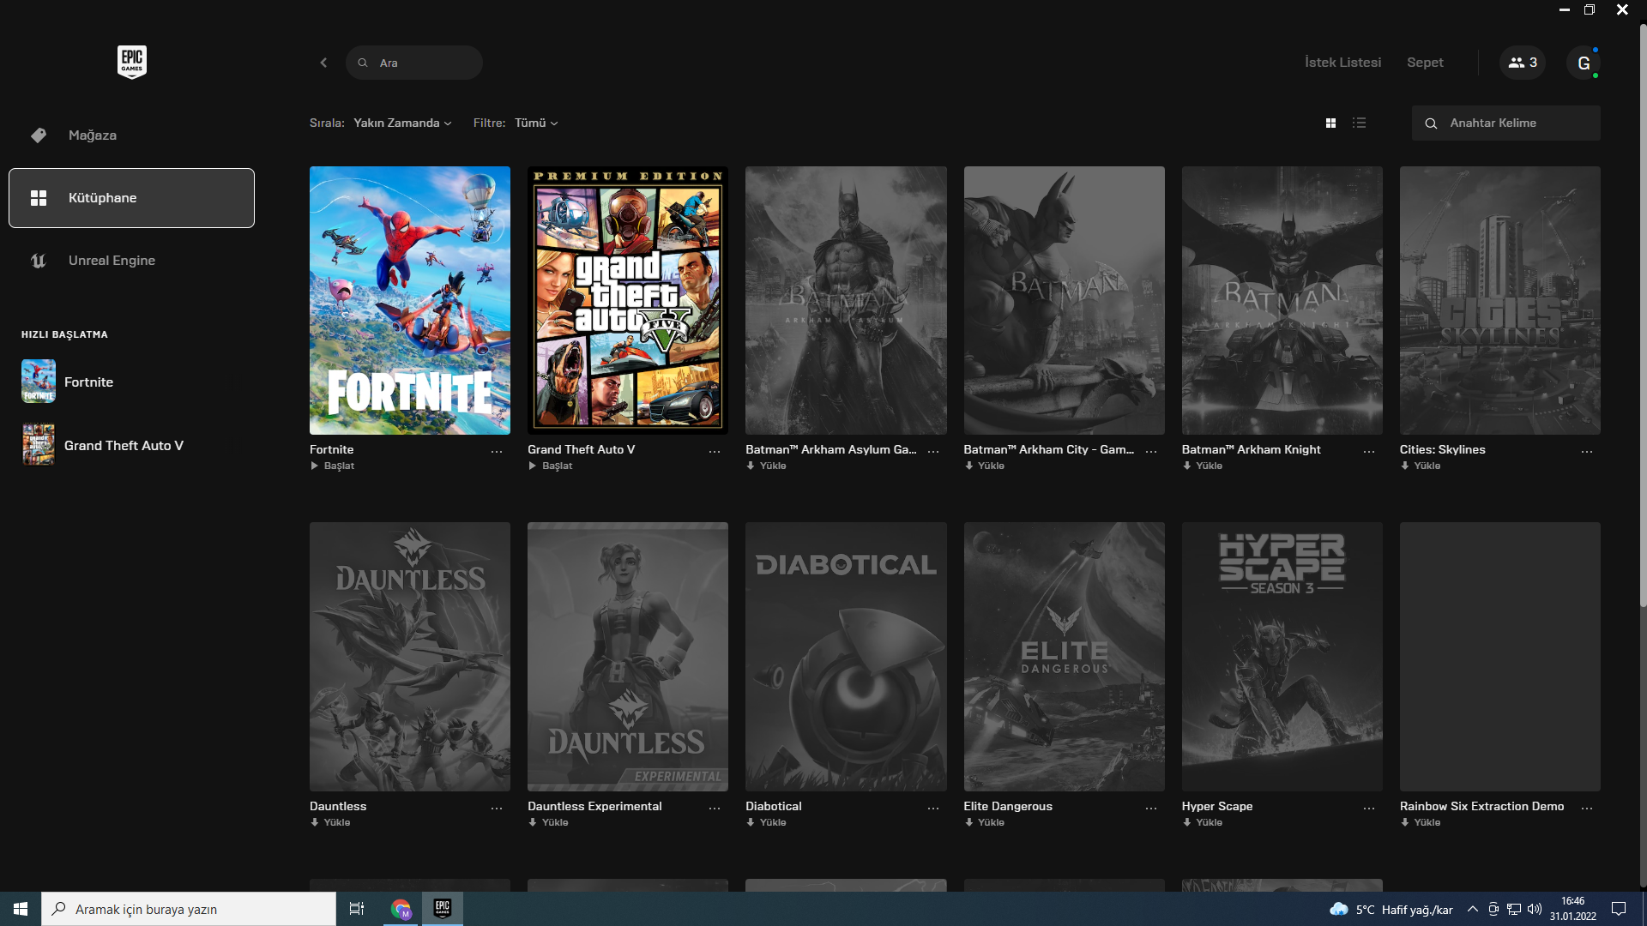This screenshot has height=926, width=1647.
Task: Open Unreal Engine section
Action: pyautogui.click(x=131, y=261)
